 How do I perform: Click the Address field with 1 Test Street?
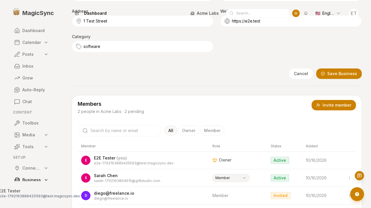(x=143, y=21)
